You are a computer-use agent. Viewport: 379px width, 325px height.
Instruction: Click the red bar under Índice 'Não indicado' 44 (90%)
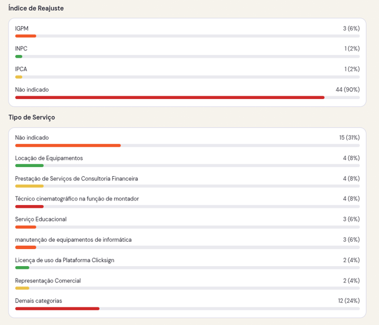(170, 97)
